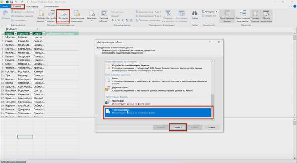Viewport: 297px width, 163px height.
Task: Click the Казань cell in Город column
Action: click(11, 56)
